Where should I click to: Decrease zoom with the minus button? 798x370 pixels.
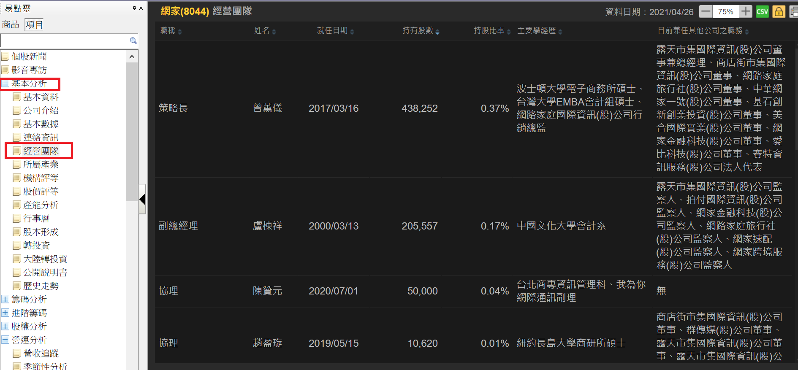click(706, 11)
